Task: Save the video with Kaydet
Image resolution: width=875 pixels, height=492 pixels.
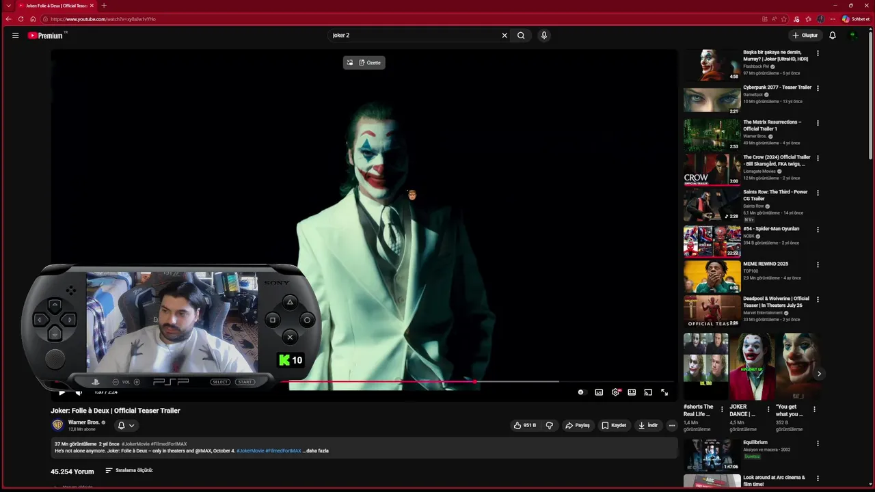Action: pos(614,425)
